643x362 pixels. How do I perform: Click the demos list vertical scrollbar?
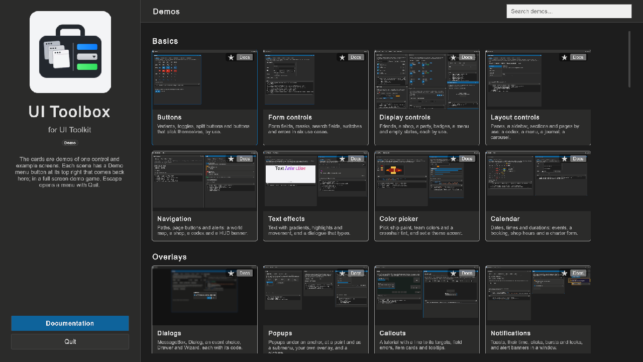pyautogui.click(x=629, y=59)
